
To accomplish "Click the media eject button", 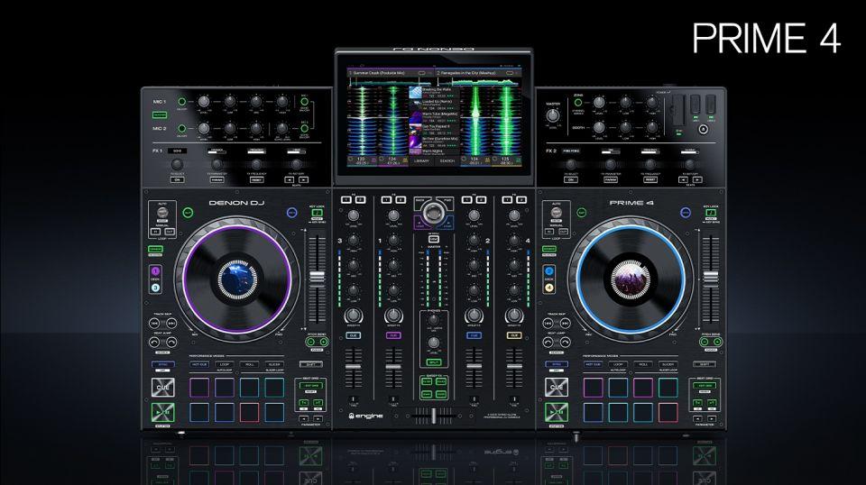I will pyautogui.click(x=703, y=129).
